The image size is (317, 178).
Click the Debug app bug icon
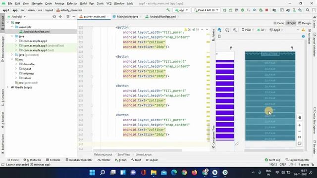(x=242, y=10)
